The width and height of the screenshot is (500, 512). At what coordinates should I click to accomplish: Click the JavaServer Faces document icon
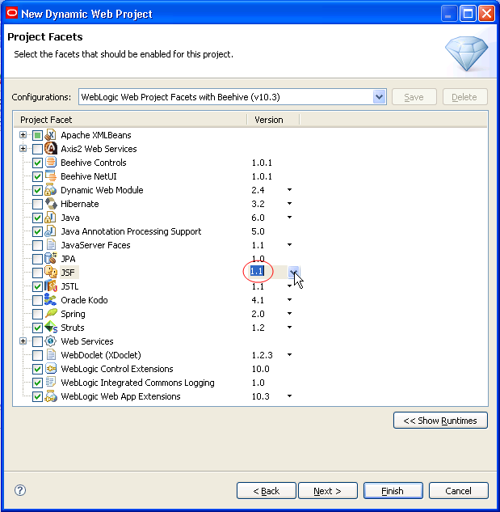[51, 244]
